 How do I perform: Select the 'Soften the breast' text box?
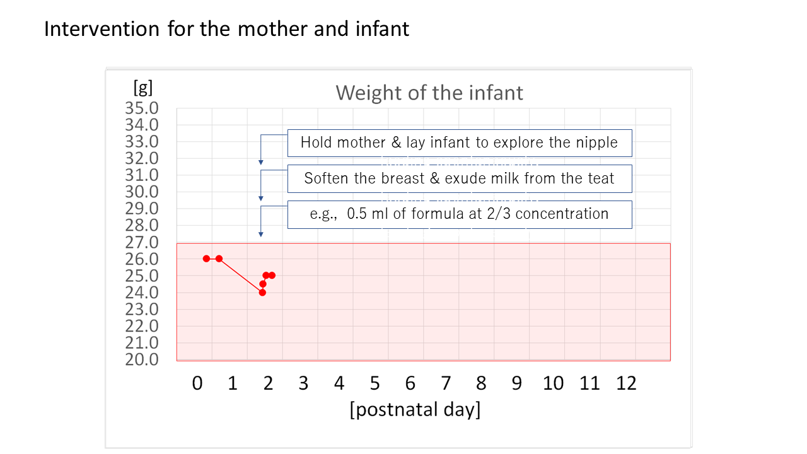(x=459, y=178)
